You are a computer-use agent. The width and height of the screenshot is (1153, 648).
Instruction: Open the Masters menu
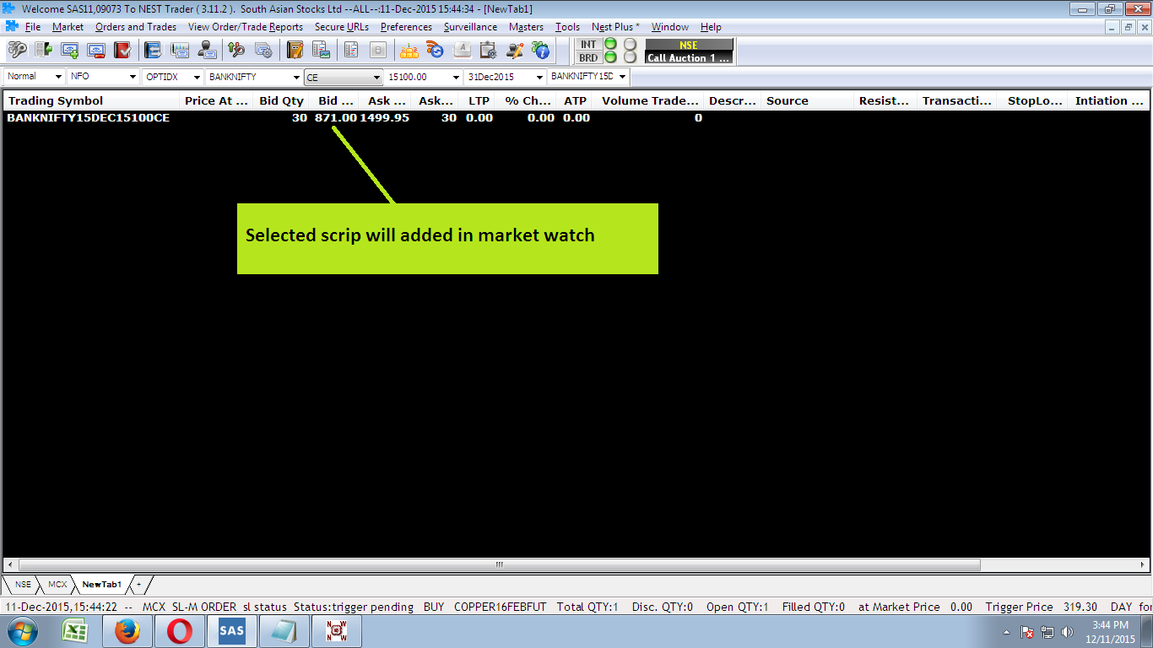click(x=526, y=27)
